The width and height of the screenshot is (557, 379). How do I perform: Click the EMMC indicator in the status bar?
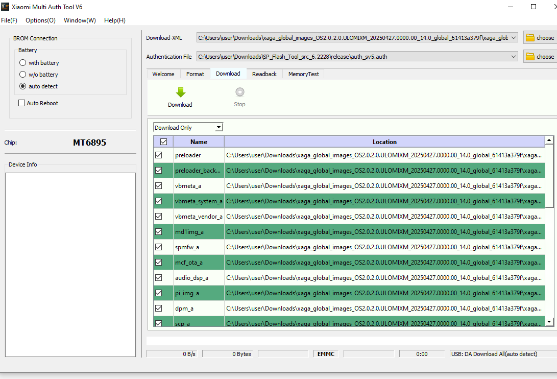coord(325,353)
